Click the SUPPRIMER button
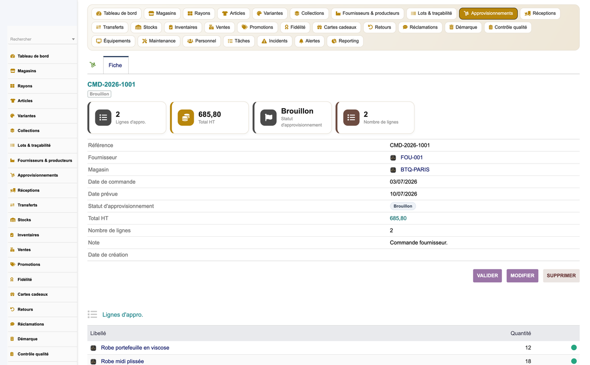This screenshot has width=590, height=365. (x=561, y=276)
